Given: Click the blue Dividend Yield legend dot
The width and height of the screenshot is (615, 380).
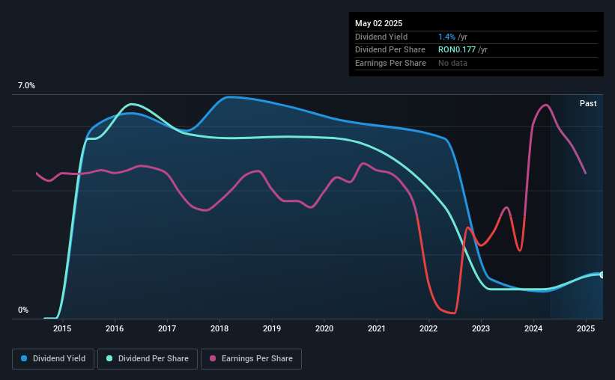Looking at the screenshot, I should (x=24, y=358).
